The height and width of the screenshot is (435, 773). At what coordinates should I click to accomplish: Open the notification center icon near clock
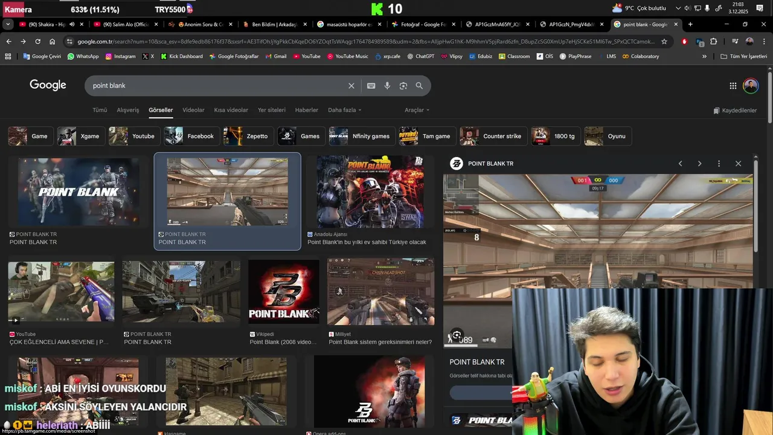[760, 8]
